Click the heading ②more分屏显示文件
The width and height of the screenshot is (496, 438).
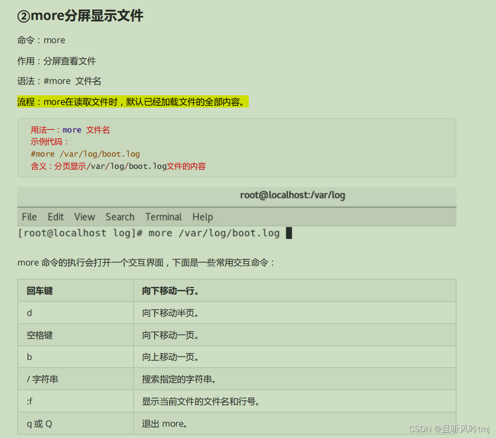click(80, 15)
